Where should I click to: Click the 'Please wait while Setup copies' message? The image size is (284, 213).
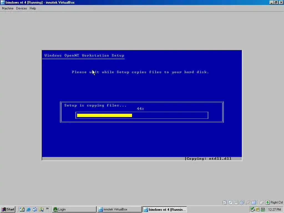click(x=140, y=72)
